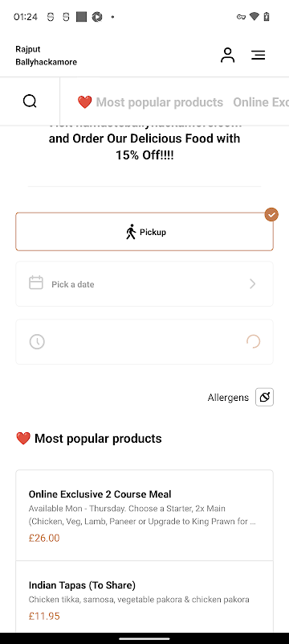Open the hamburger menu
The image size is (289, 644).
coord(258,55)
